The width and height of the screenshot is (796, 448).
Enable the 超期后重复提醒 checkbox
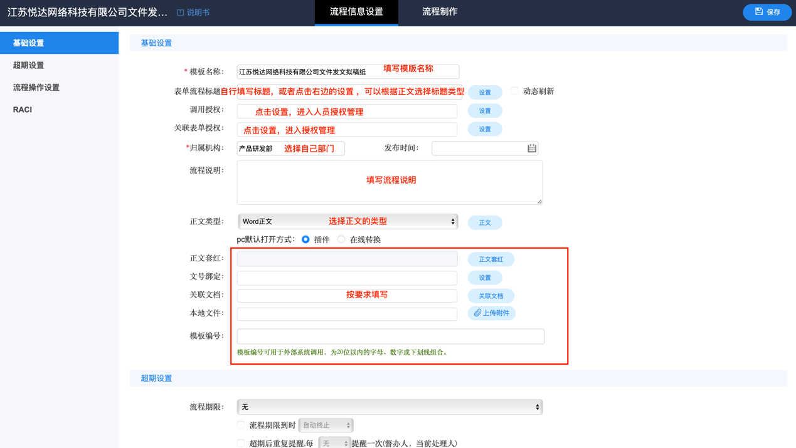[241, 442]
